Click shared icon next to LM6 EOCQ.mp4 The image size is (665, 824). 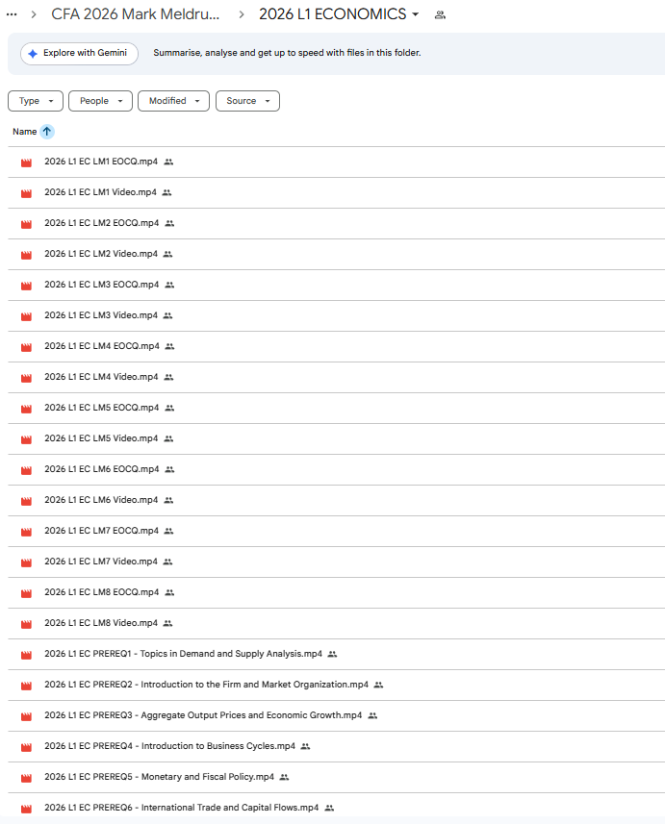tap(169, 469)
